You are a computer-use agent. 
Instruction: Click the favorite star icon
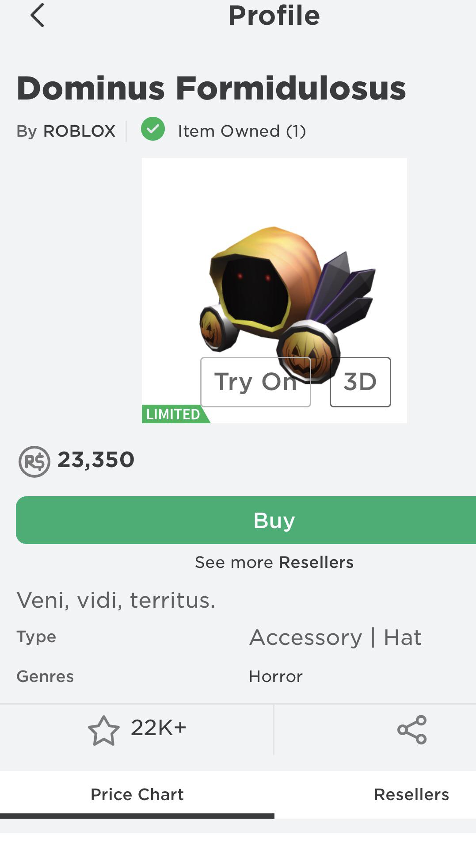pyautogui.click(x=103, y=731)
